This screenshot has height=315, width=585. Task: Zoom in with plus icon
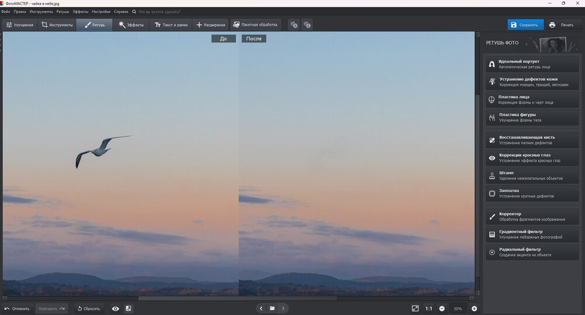pos(474,309)
